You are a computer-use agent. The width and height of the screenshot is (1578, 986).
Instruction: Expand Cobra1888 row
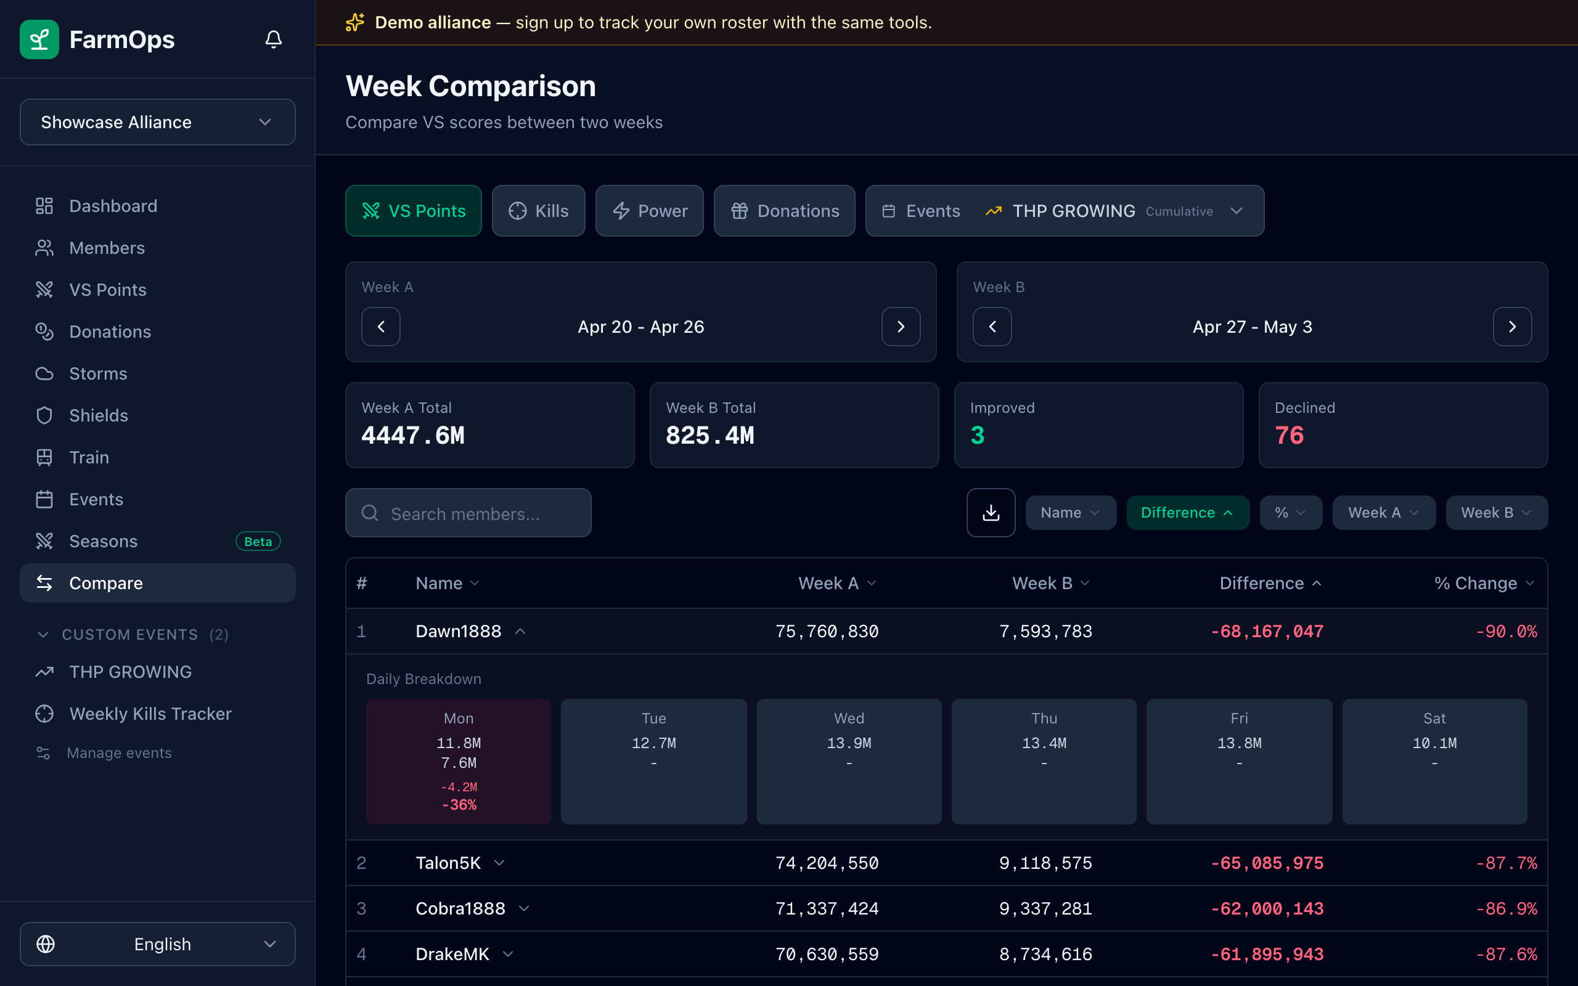[523, 908]
